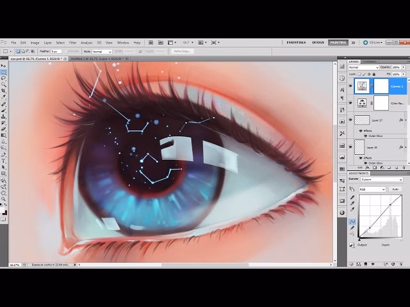This screenshot has width=410, height=307.
Task: Click the status bar zoom percentage field
Action: [x=15, y=265]
